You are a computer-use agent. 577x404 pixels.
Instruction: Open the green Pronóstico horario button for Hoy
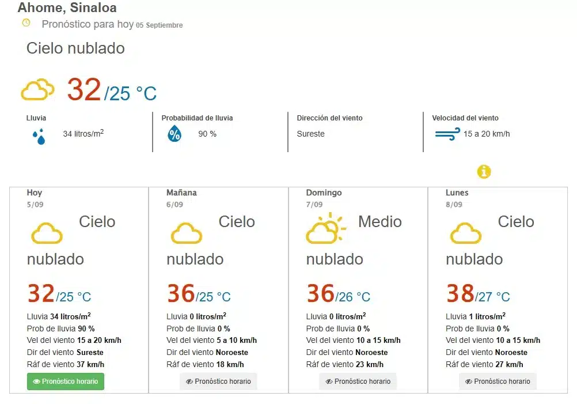[x=66, y=382]
